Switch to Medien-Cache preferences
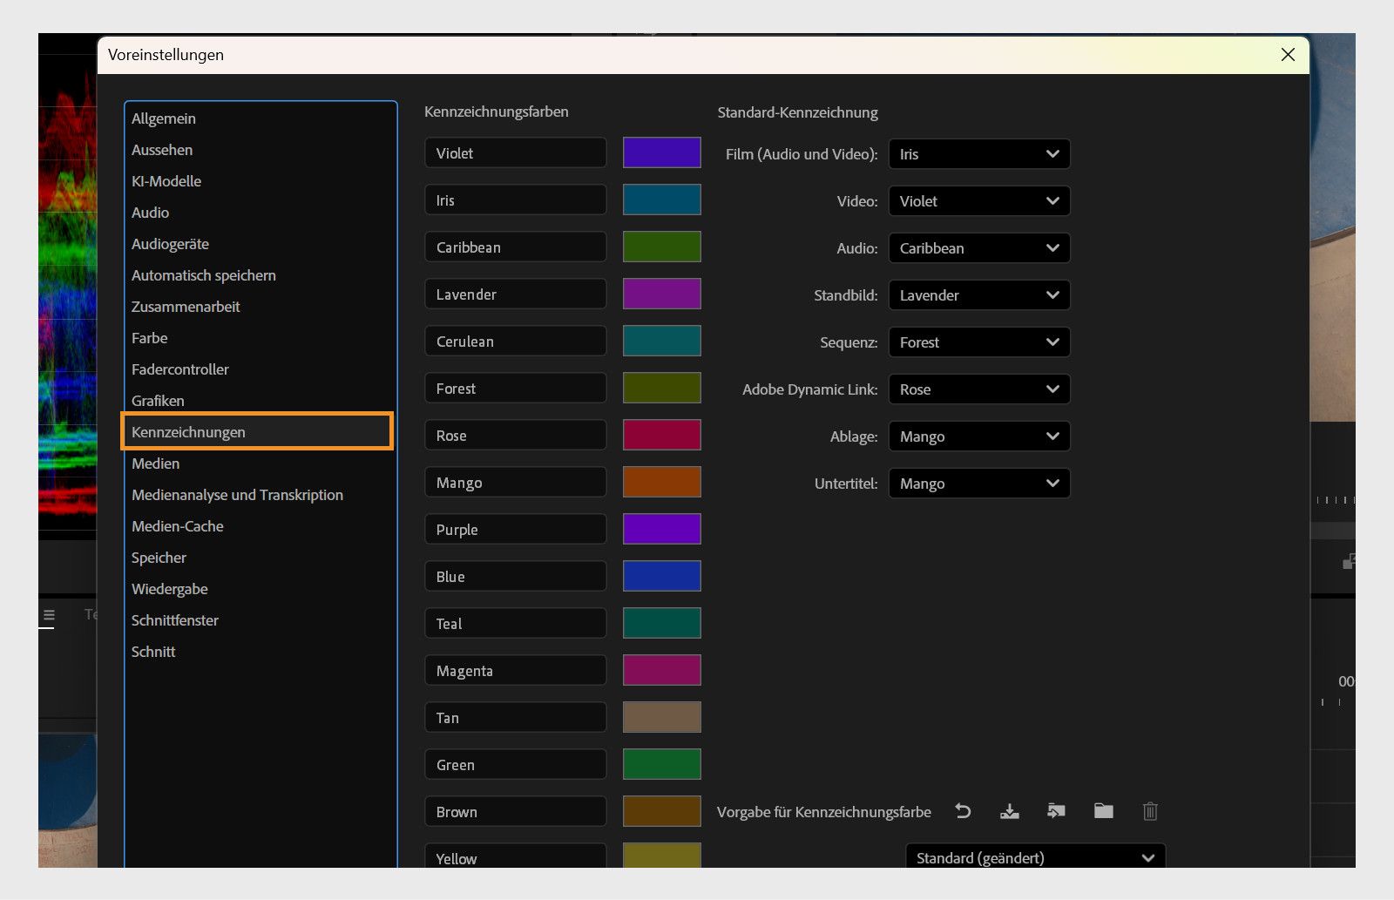This screenshot has height=900, width=1394. (260, 526)
